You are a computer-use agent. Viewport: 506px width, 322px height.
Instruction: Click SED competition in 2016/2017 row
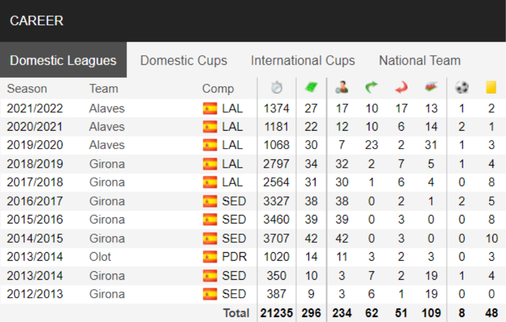click(x=234, y=201)
